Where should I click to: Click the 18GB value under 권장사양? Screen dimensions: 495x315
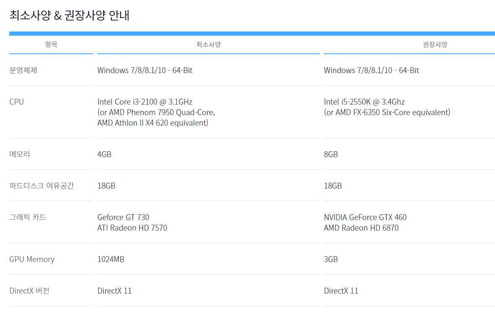click(333, 186)
